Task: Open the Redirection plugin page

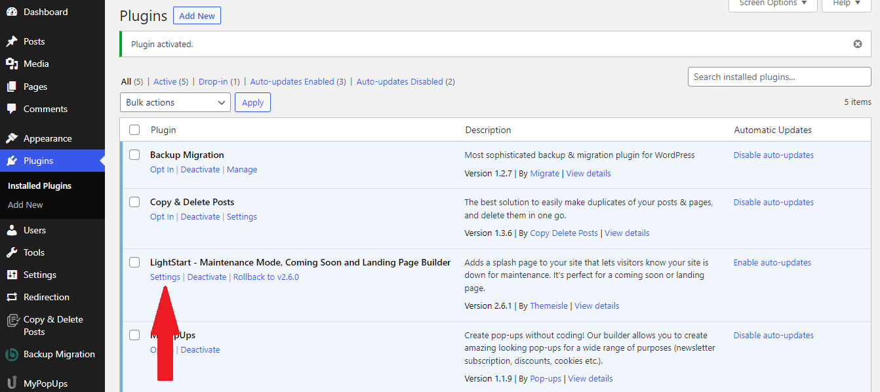Action: [x=47, y=296]
